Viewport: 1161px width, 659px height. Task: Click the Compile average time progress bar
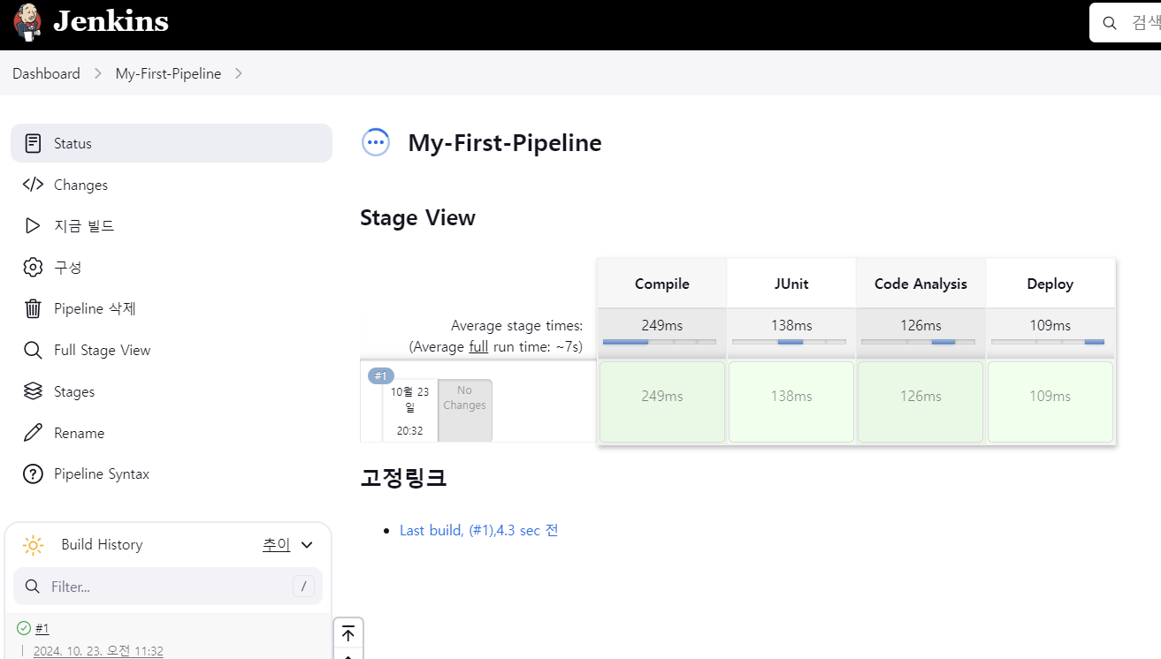point(660,342)
